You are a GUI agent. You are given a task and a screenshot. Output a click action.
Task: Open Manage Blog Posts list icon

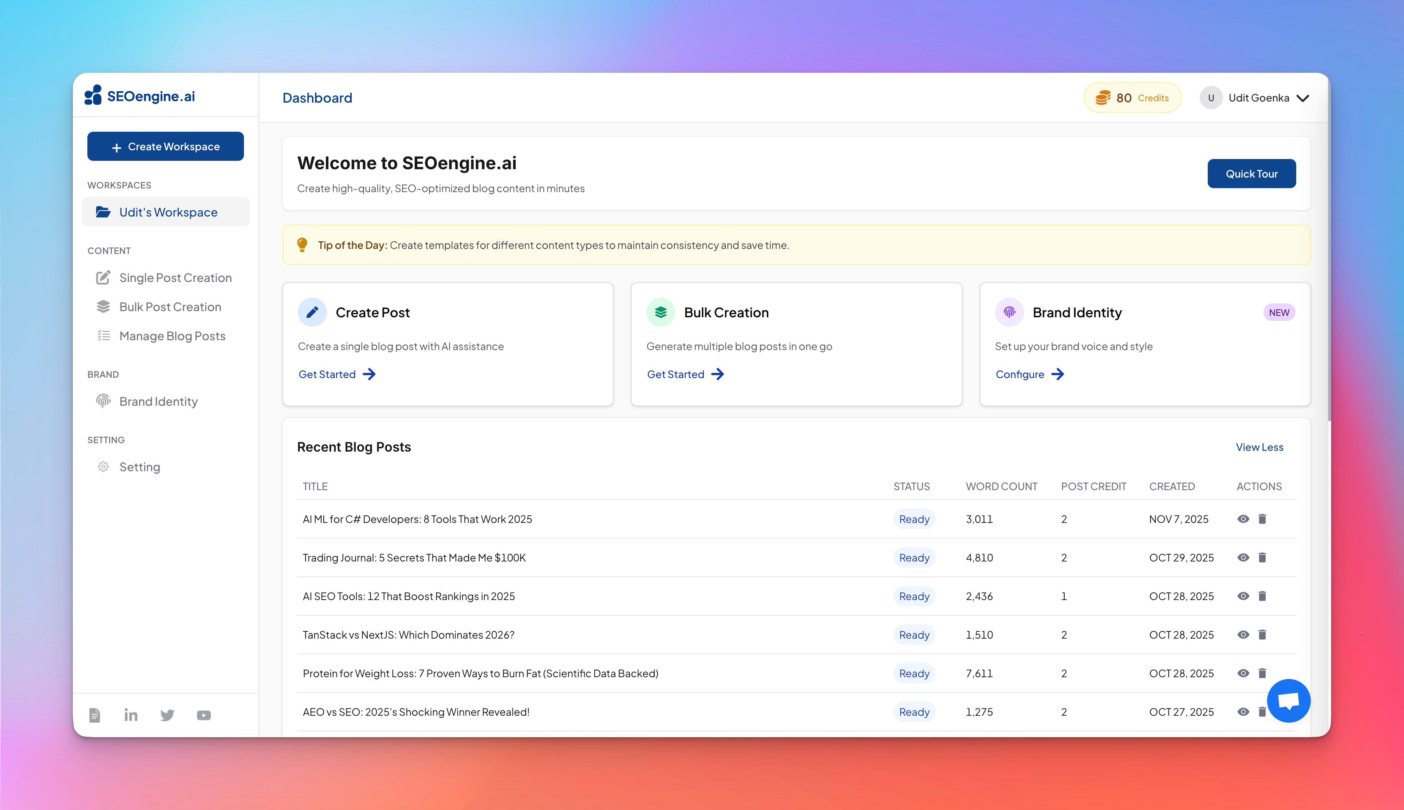point(103,335)
